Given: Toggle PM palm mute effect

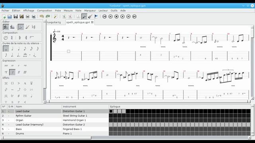Looking at the screenshot, I should coord(25,96).
